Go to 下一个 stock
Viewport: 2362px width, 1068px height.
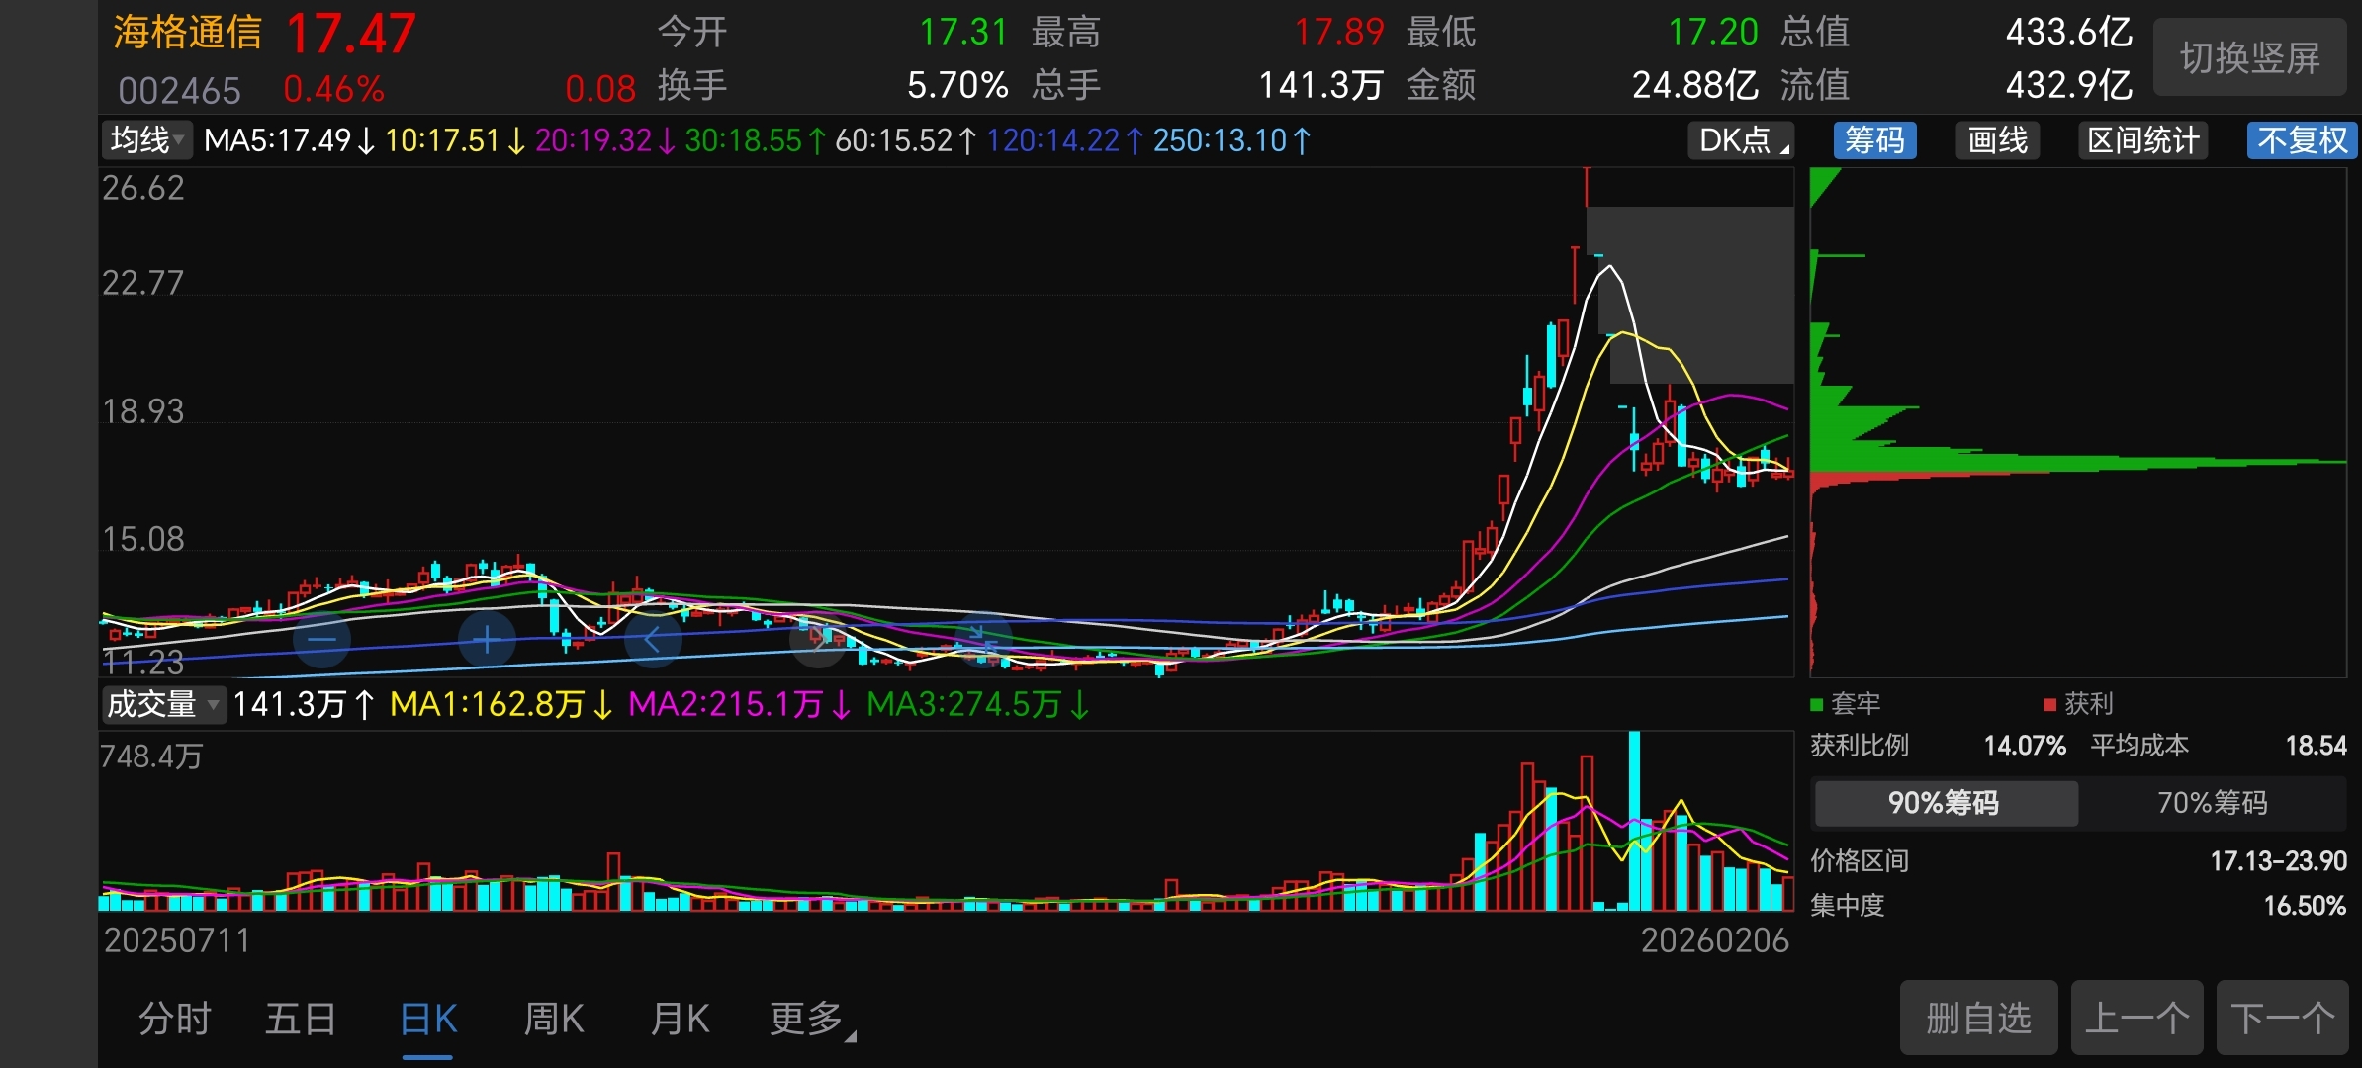pos(2281,1018)
